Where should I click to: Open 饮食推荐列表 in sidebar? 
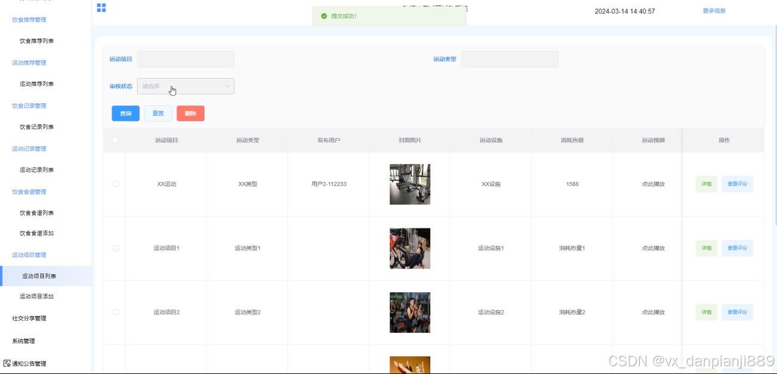coord(37,41)
